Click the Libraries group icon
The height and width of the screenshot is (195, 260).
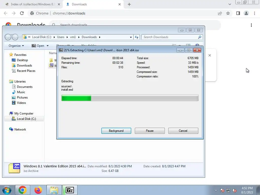point(11,82)
